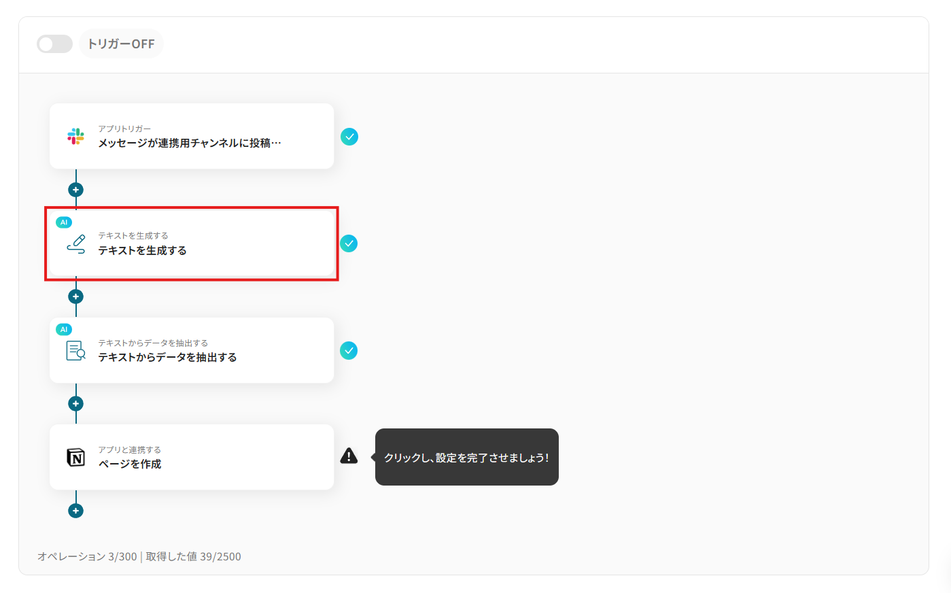Click the Slack icon in trigger card
Screen dimensions: 951x593
point(76,136)
